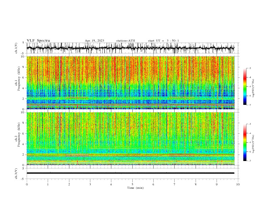Screen dimensions: 268x207
Task: Click the upper colorbar 'log(PSD)(V²/Hz)' label
Action: [253, 88]
